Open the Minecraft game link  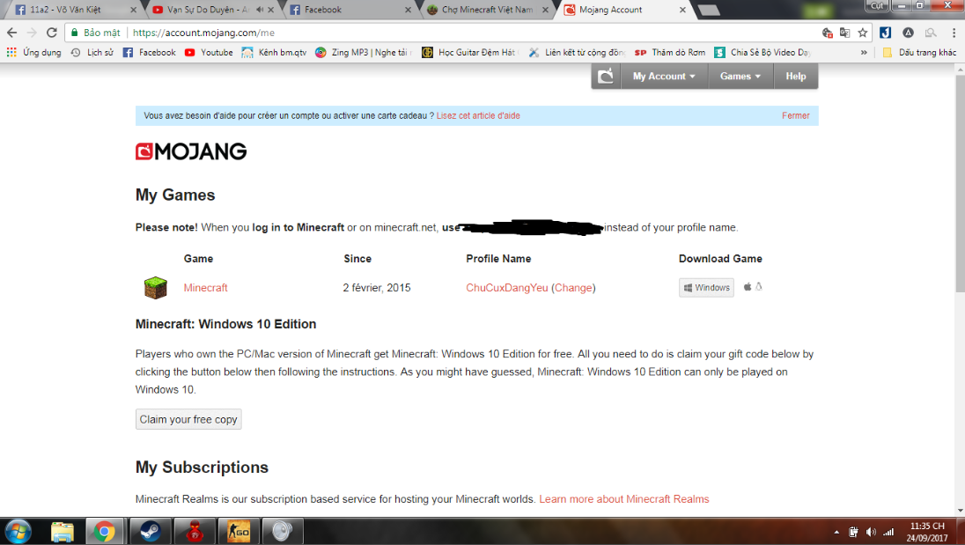tap(205, 288)
